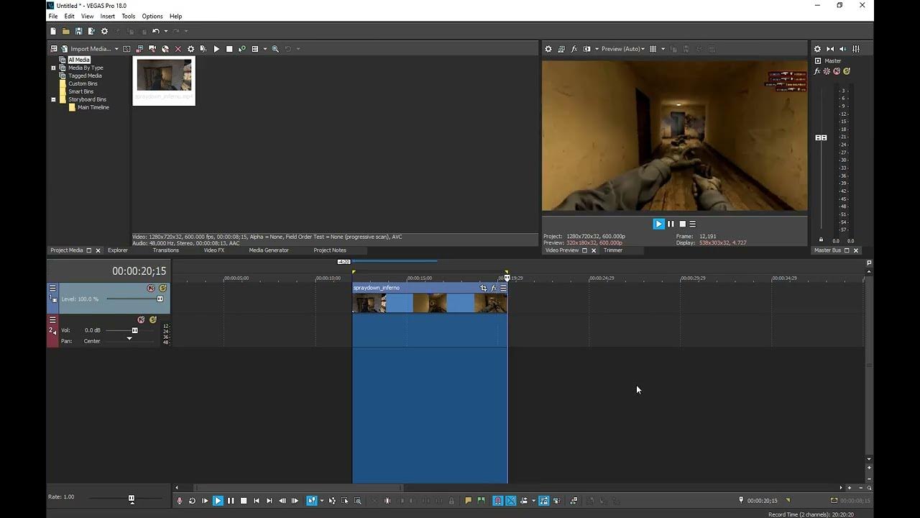Select Main Timeline storyboard bin
Screen dimensions: 920x518
tap(93, 107)
